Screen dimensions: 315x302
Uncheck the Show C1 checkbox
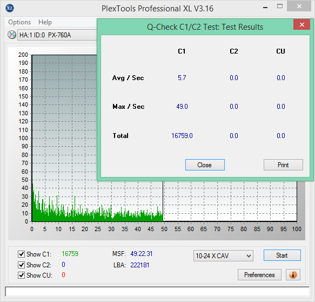click(21, 254)
